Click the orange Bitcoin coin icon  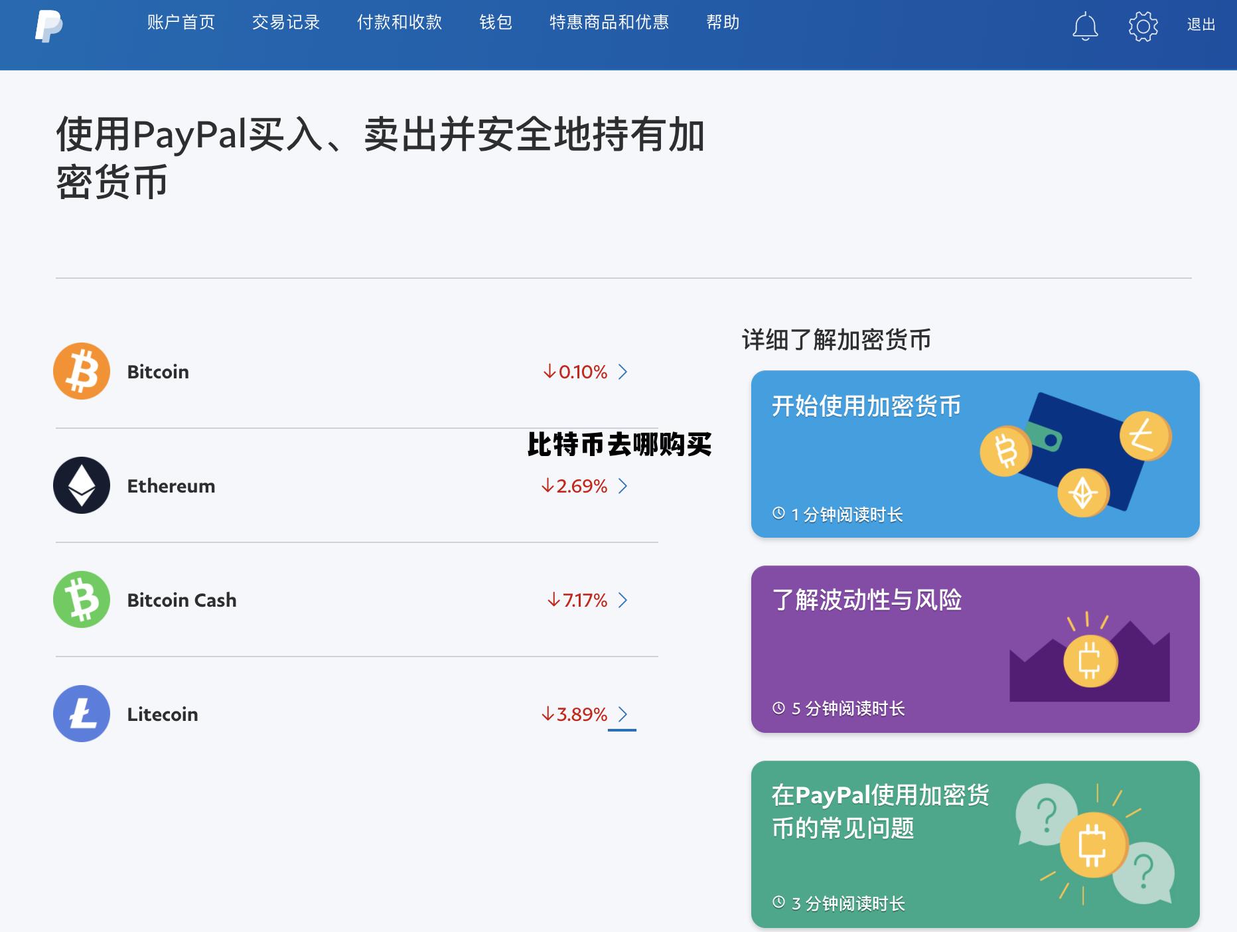click(82, 371)
